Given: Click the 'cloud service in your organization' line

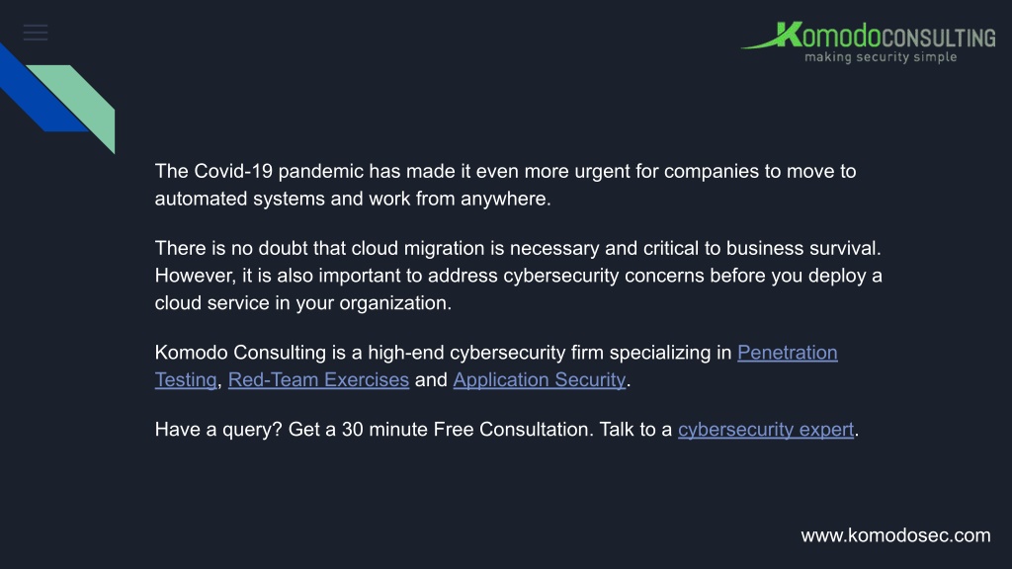Looking at the screenshot, I should click(303, 303).
